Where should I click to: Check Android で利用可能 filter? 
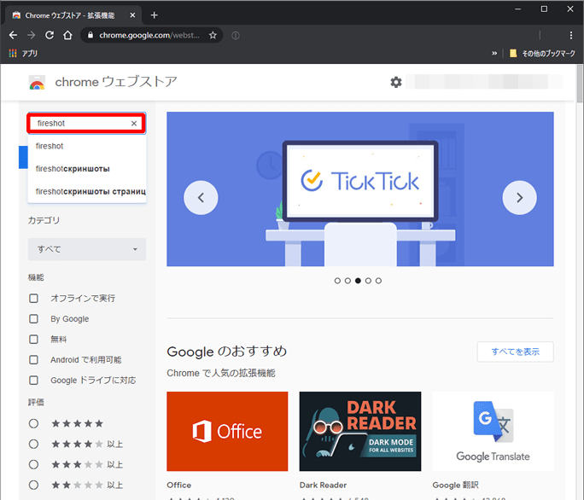tap(33, 360)
